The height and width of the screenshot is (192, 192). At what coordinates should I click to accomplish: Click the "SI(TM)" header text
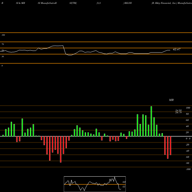[73, 3]
